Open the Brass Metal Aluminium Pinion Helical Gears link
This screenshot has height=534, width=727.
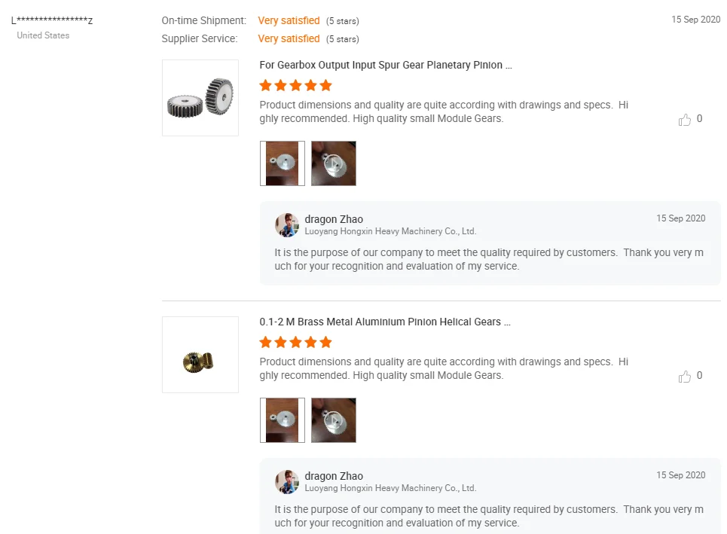[385, 322]
